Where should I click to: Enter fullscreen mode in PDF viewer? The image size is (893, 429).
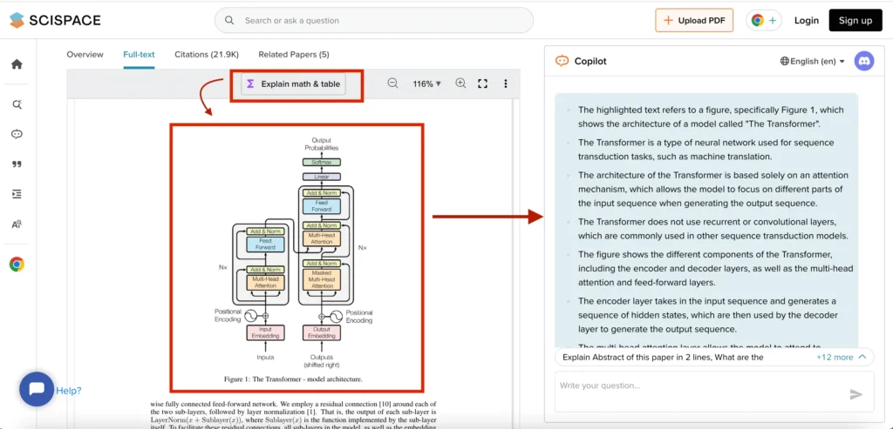(x=482, y=84)
